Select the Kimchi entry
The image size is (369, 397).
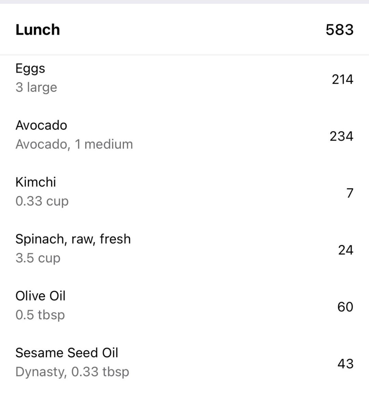point(36,182)
